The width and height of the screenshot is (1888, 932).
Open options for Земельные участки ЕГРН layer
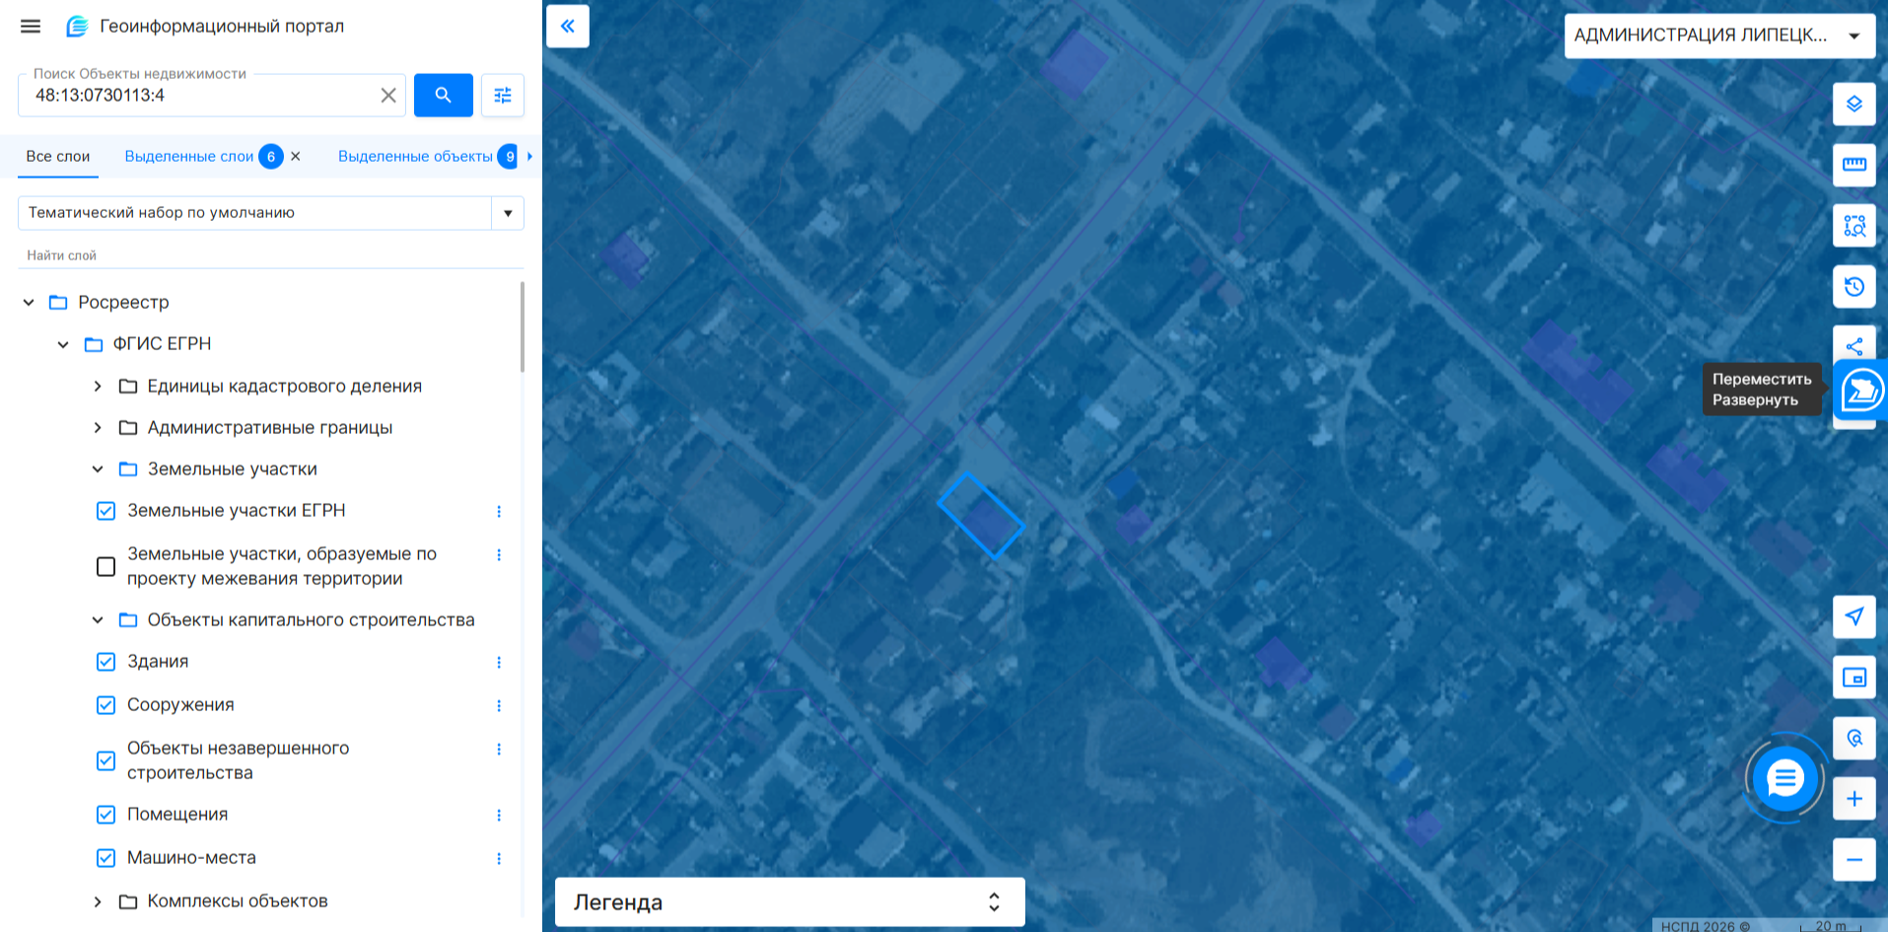point(499,511)
